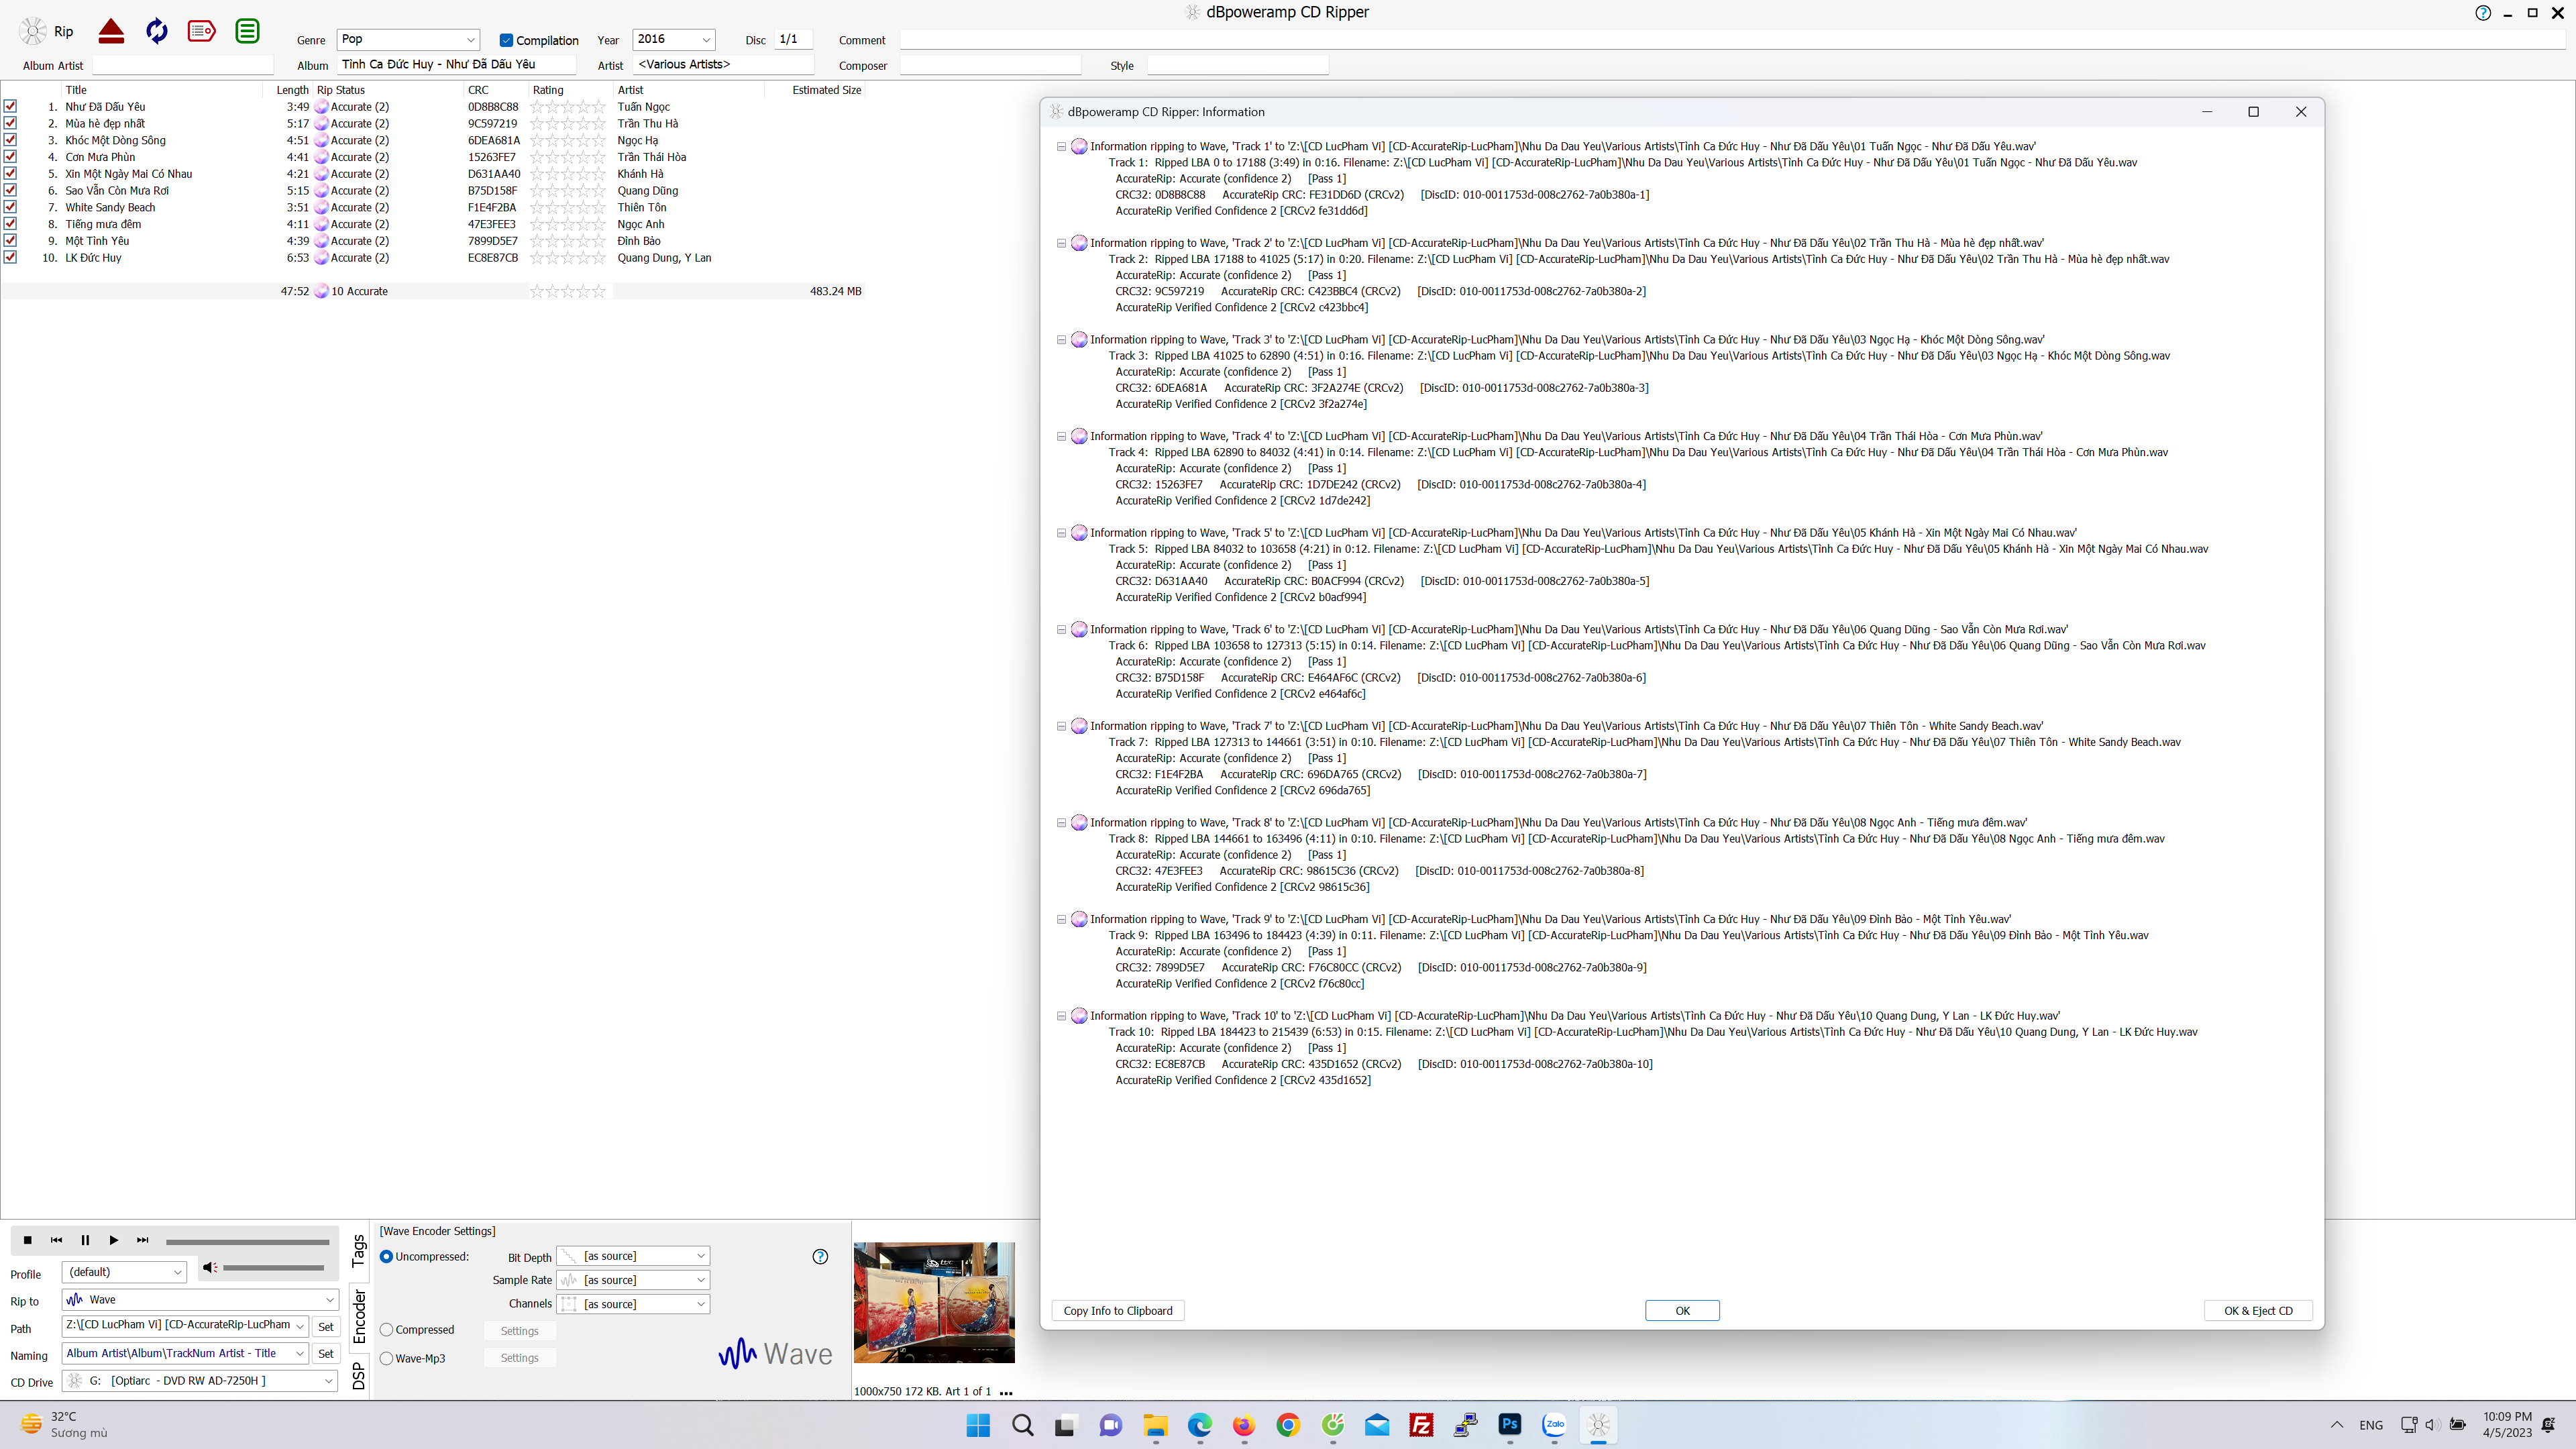The height and width of the screenshot is (1449, 2576).
Task: Uncheck track 5 Xin Một Ngày Mai
Action: [10, 173]
